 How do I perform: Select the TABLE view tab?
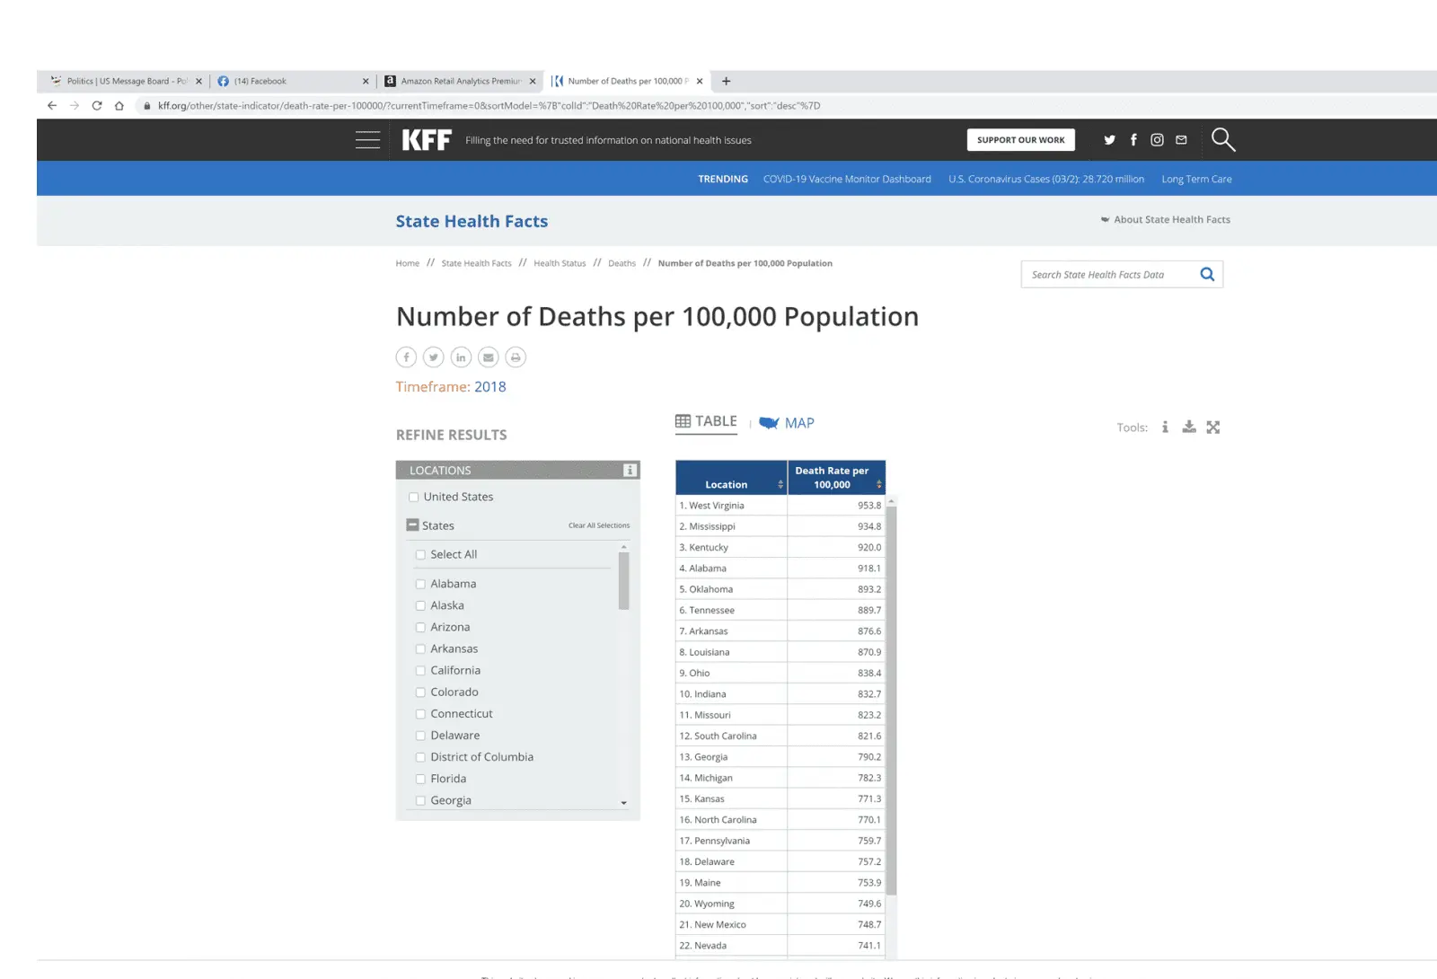click(706, 422)
